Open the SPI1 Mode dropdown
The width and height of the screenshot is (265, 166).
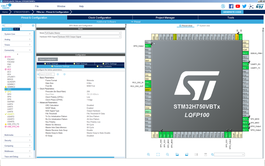(x=83, y=33)
